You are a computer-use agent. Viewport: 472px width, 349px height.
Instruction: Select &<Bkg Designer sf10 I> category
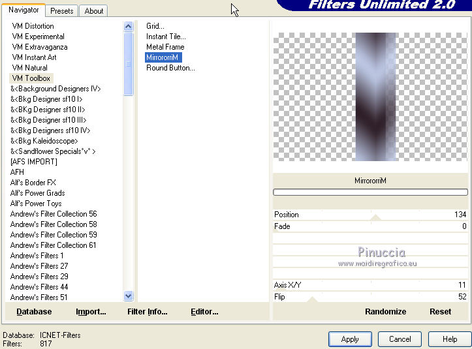pyautogui.click(x=46, y=99)
